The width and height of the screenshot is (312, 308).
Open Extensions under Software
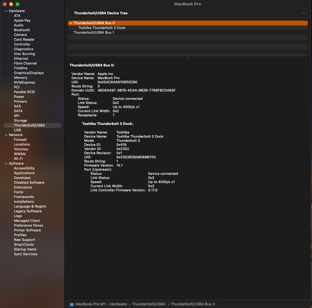23,188
